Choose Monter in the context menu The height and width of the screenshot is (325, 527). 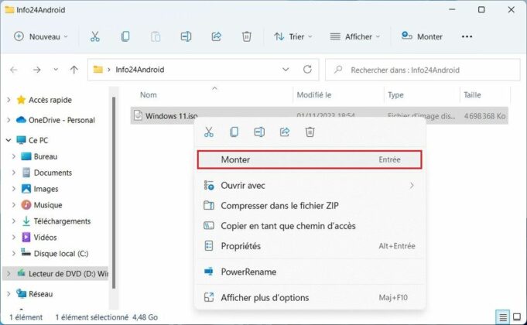click(310, 159)
